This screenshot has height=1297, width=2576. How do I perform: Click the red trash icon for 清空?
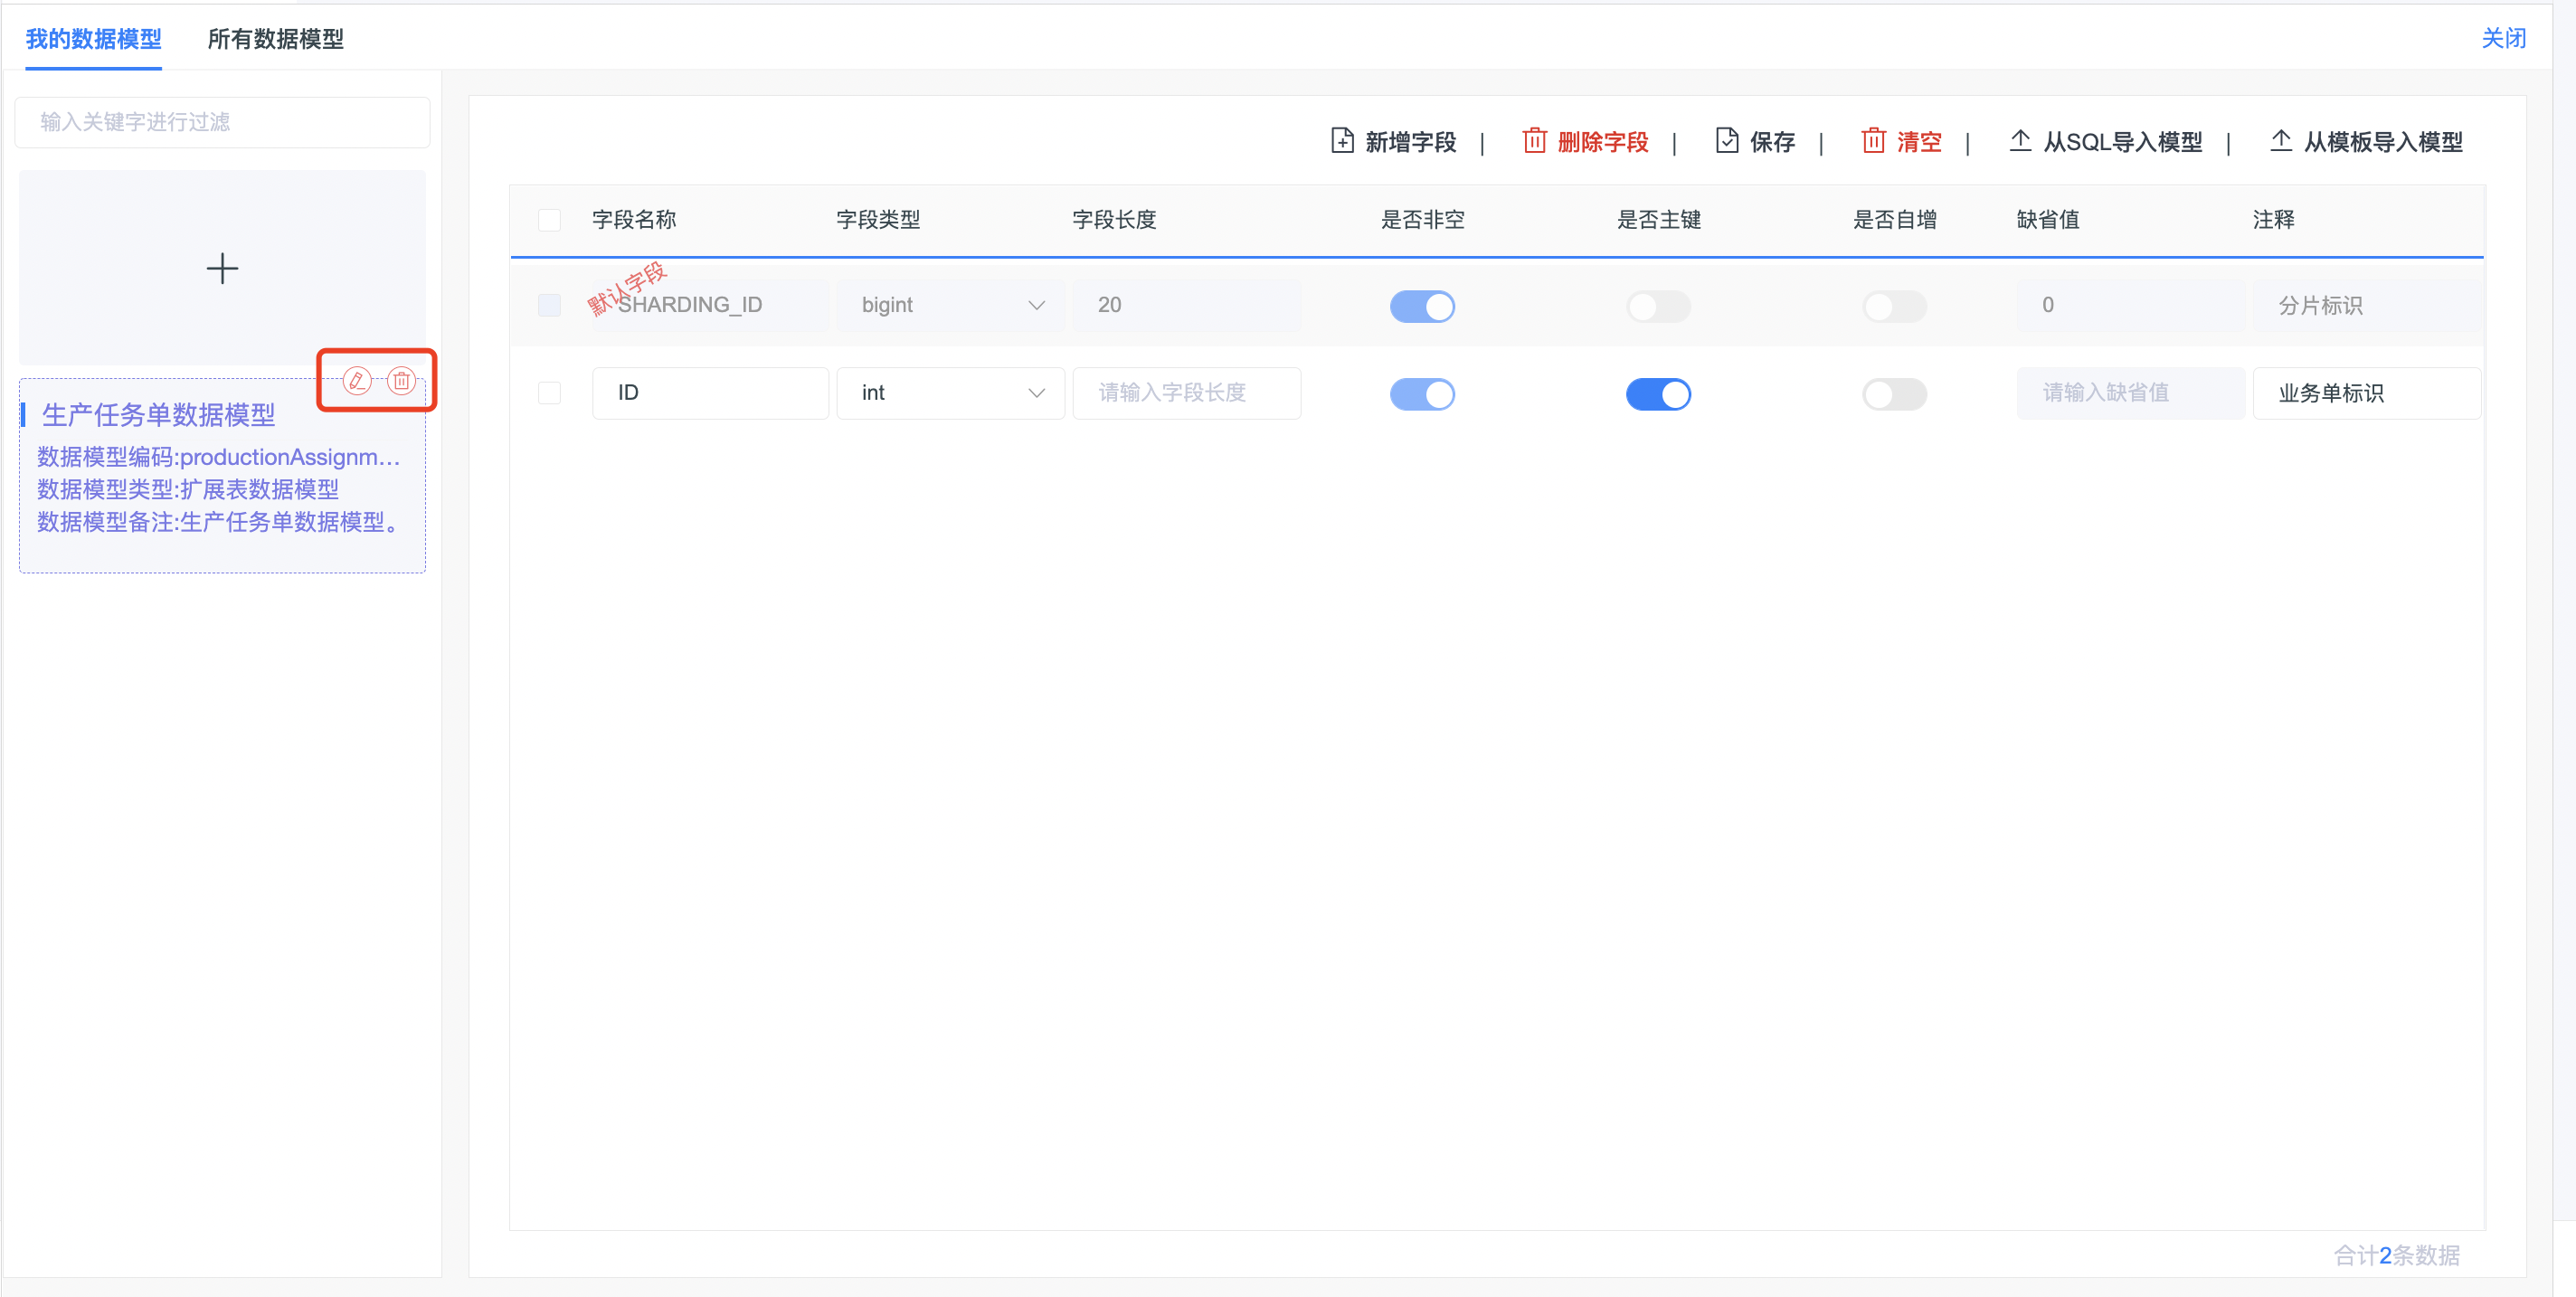point(1873,141)
